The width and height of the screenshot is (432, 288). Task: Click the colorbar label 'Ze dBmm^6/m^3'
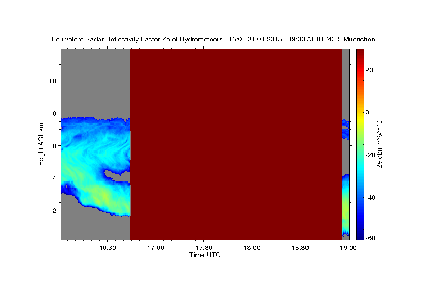[379, 144]
